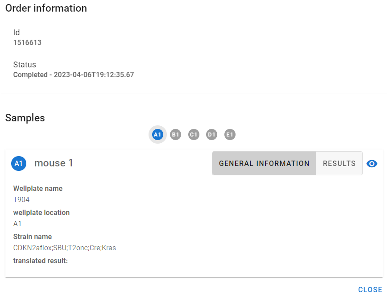Click the Id label
Screen dimensions: 389x298
point(17,32)
